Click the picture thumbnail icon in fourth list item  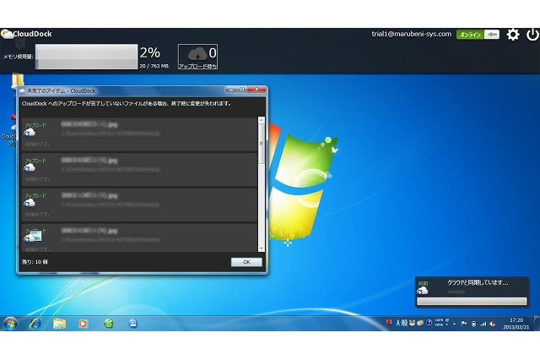pyautogui.click(x=35, y=237)
